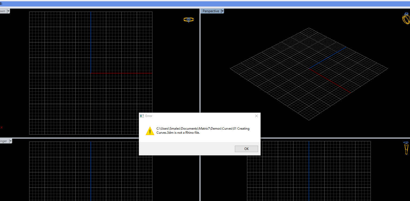Click the Error dialog title bar icon
This screenshot has height=201, width=410.
(x=142, y=116)
